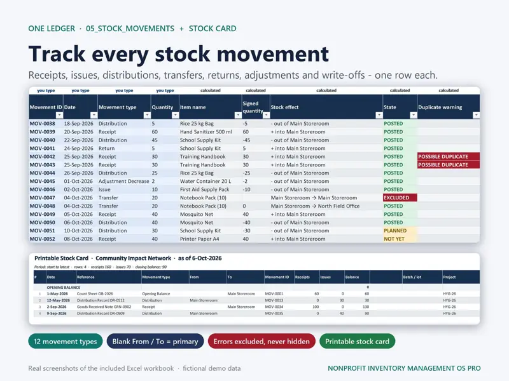Open the Quantity column filter dropdown
The height and width of the screenshot is (381, 509).
pos(176,115)
